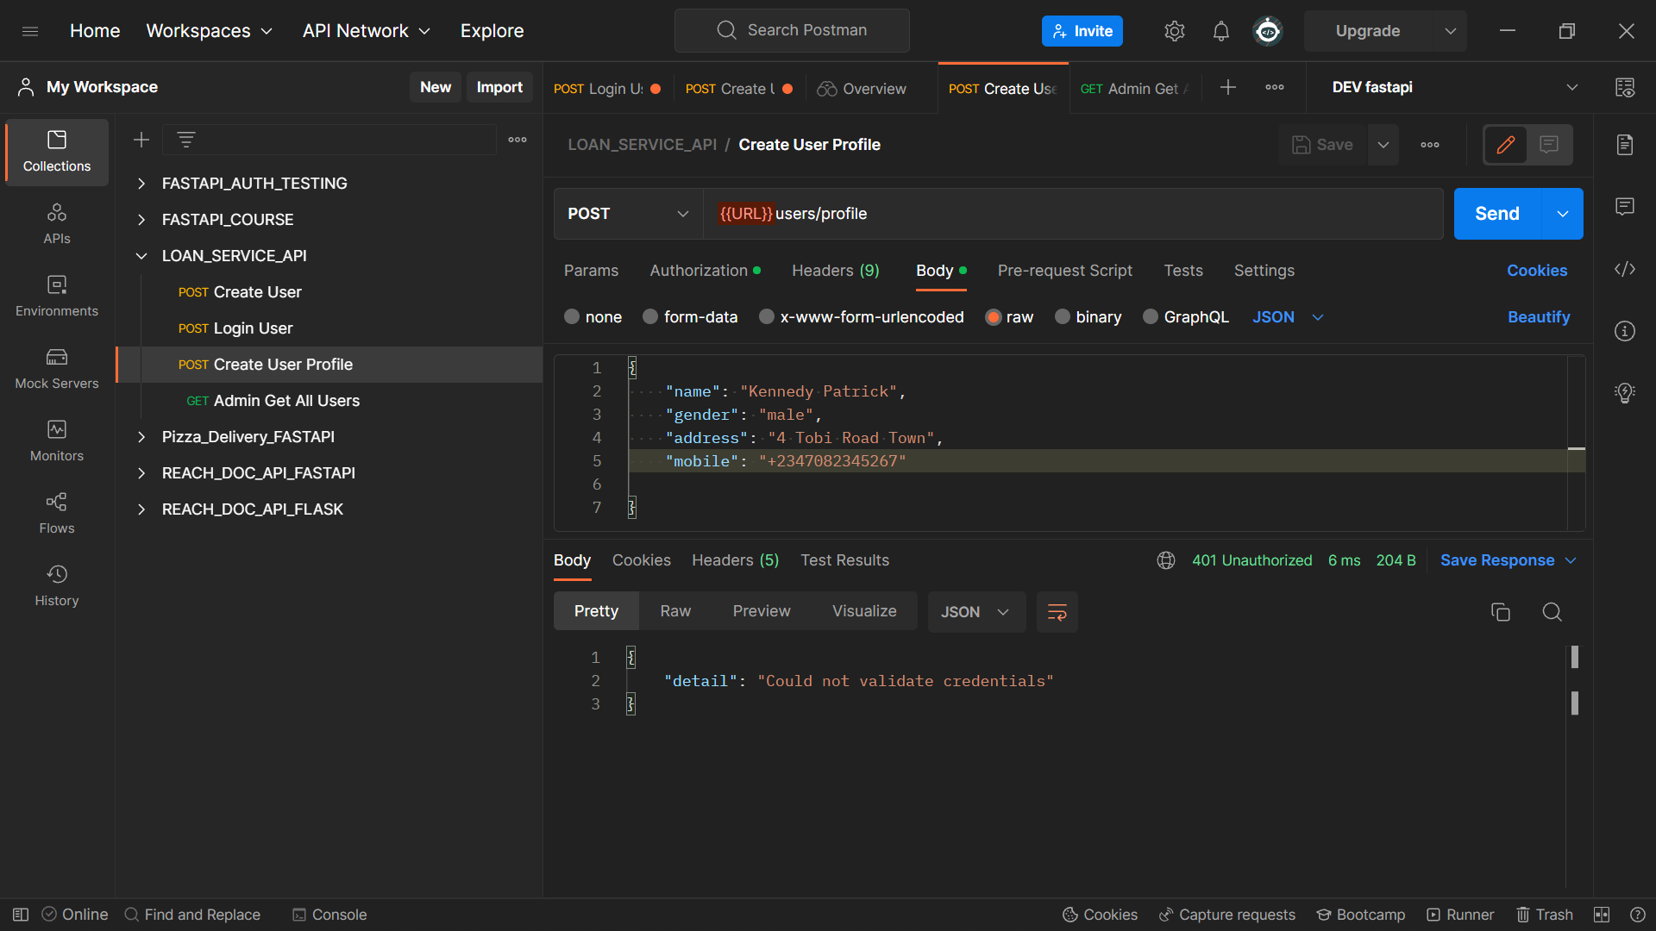View request History
Viewport: 1656px width, 931px height.
click(56, 584)
